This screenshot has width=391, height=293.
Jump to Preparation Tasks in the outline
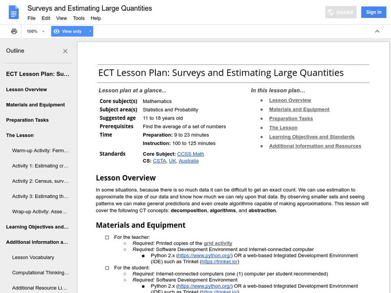(27, 120)
